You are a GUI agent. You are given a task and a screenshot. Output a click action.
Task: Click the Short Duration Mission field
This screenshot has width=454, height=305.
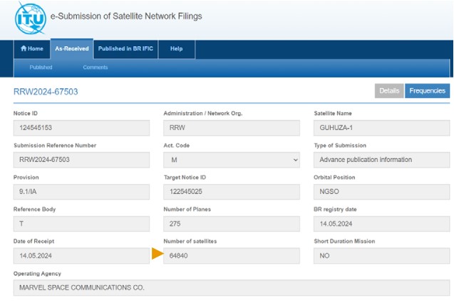381,256
